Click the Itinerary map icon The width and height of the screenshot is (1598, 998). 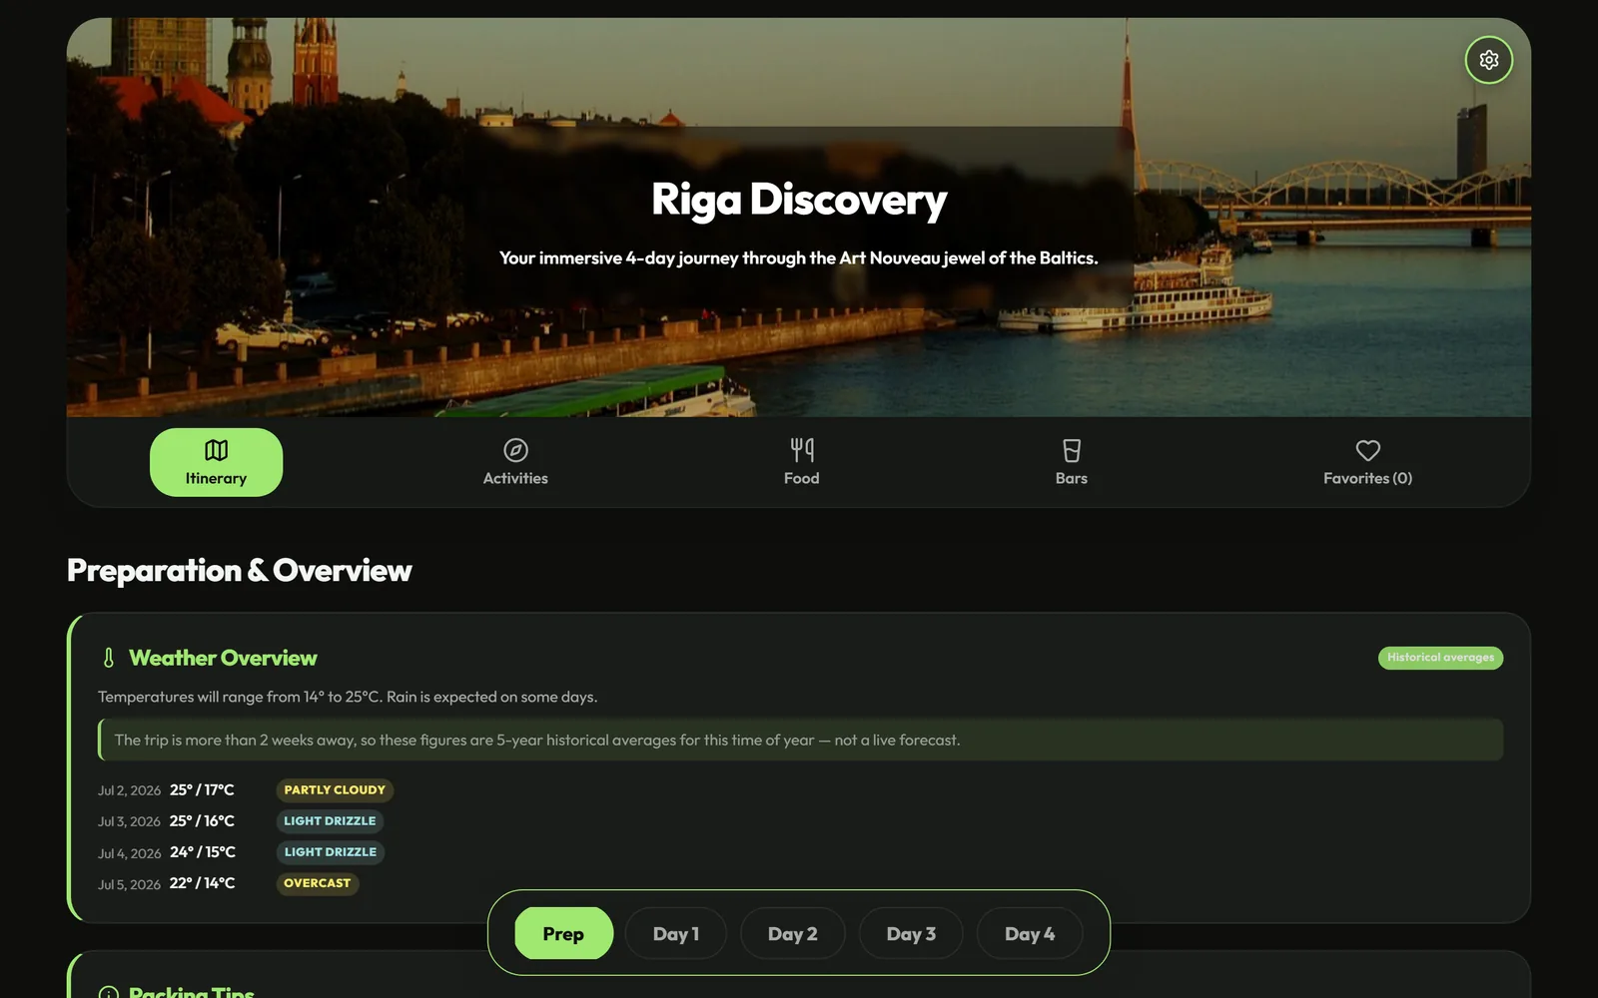[216, 450]
